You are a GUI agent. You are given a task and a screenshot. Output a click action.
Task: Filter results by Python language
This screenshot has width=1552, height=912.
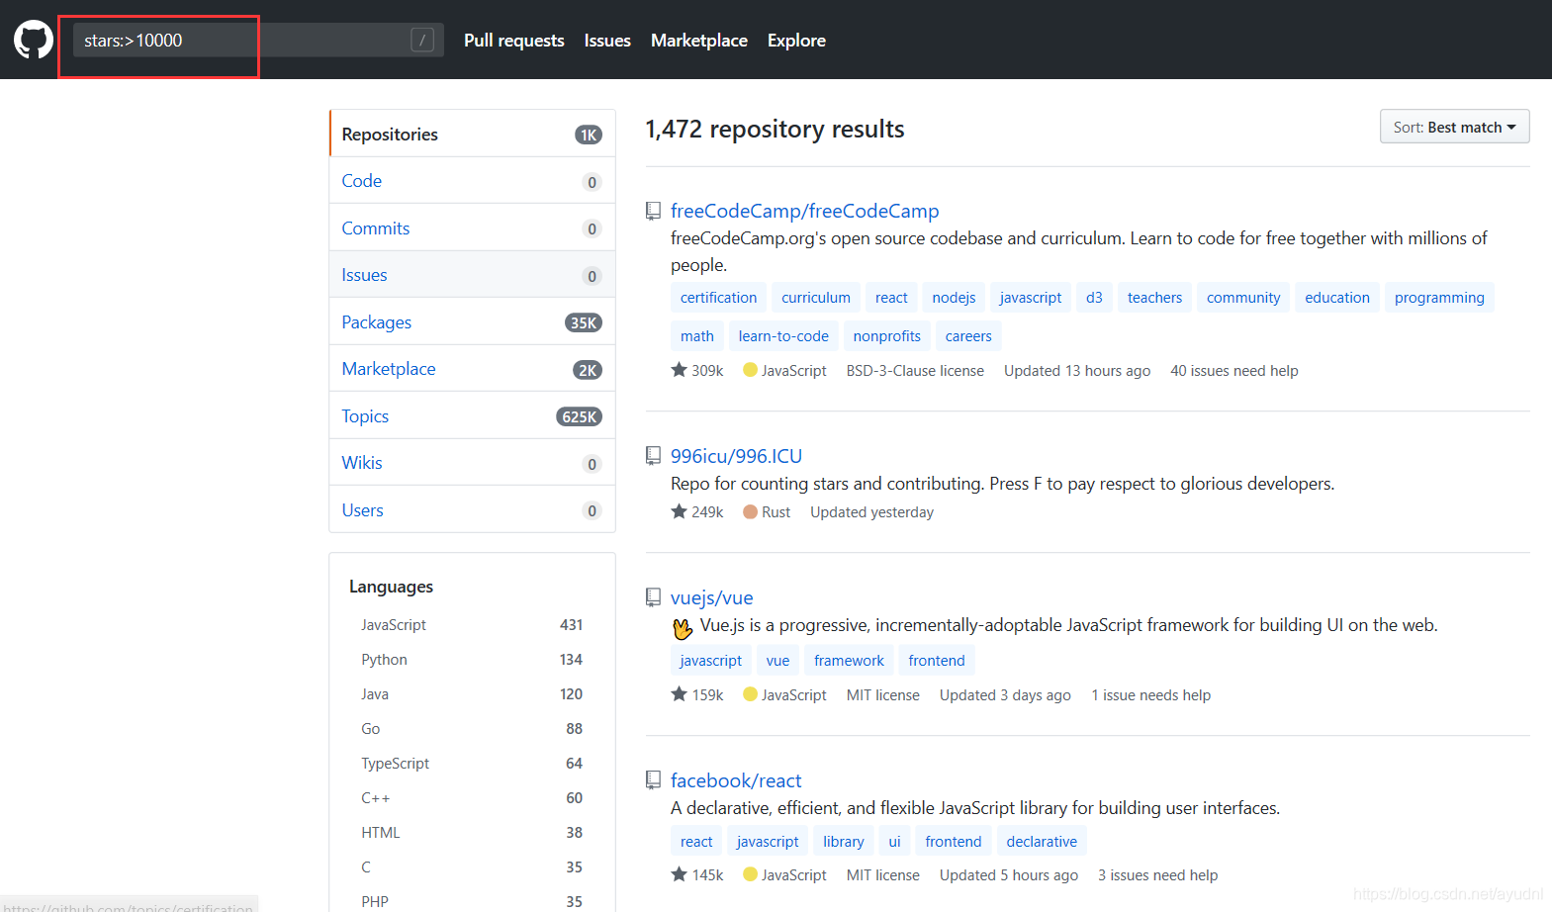472,660
